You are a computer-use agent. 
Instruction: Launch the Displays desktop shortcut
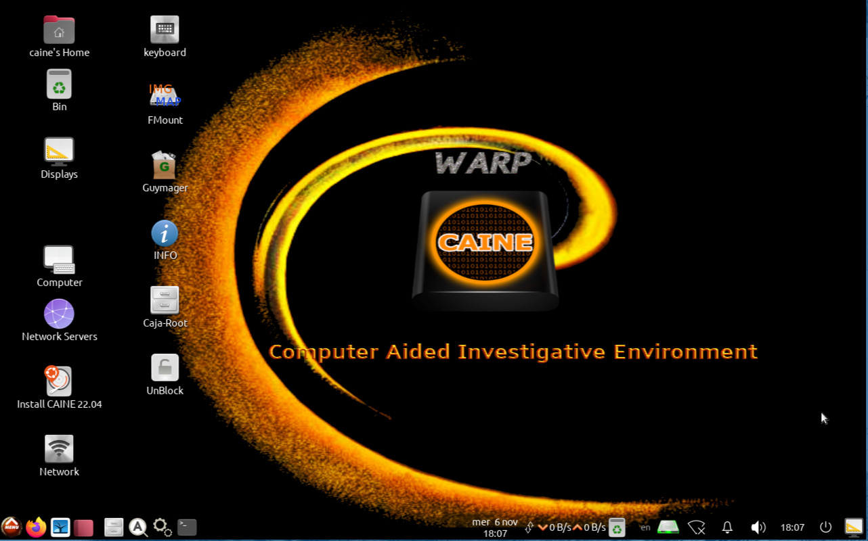(x=59, y=151)
